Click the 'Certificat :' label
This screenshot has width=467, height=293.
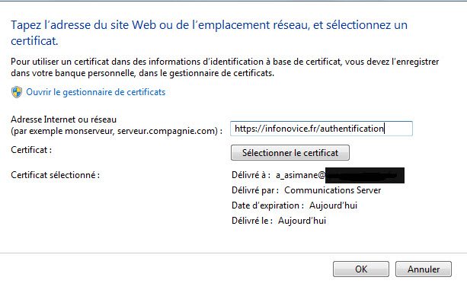31,150
